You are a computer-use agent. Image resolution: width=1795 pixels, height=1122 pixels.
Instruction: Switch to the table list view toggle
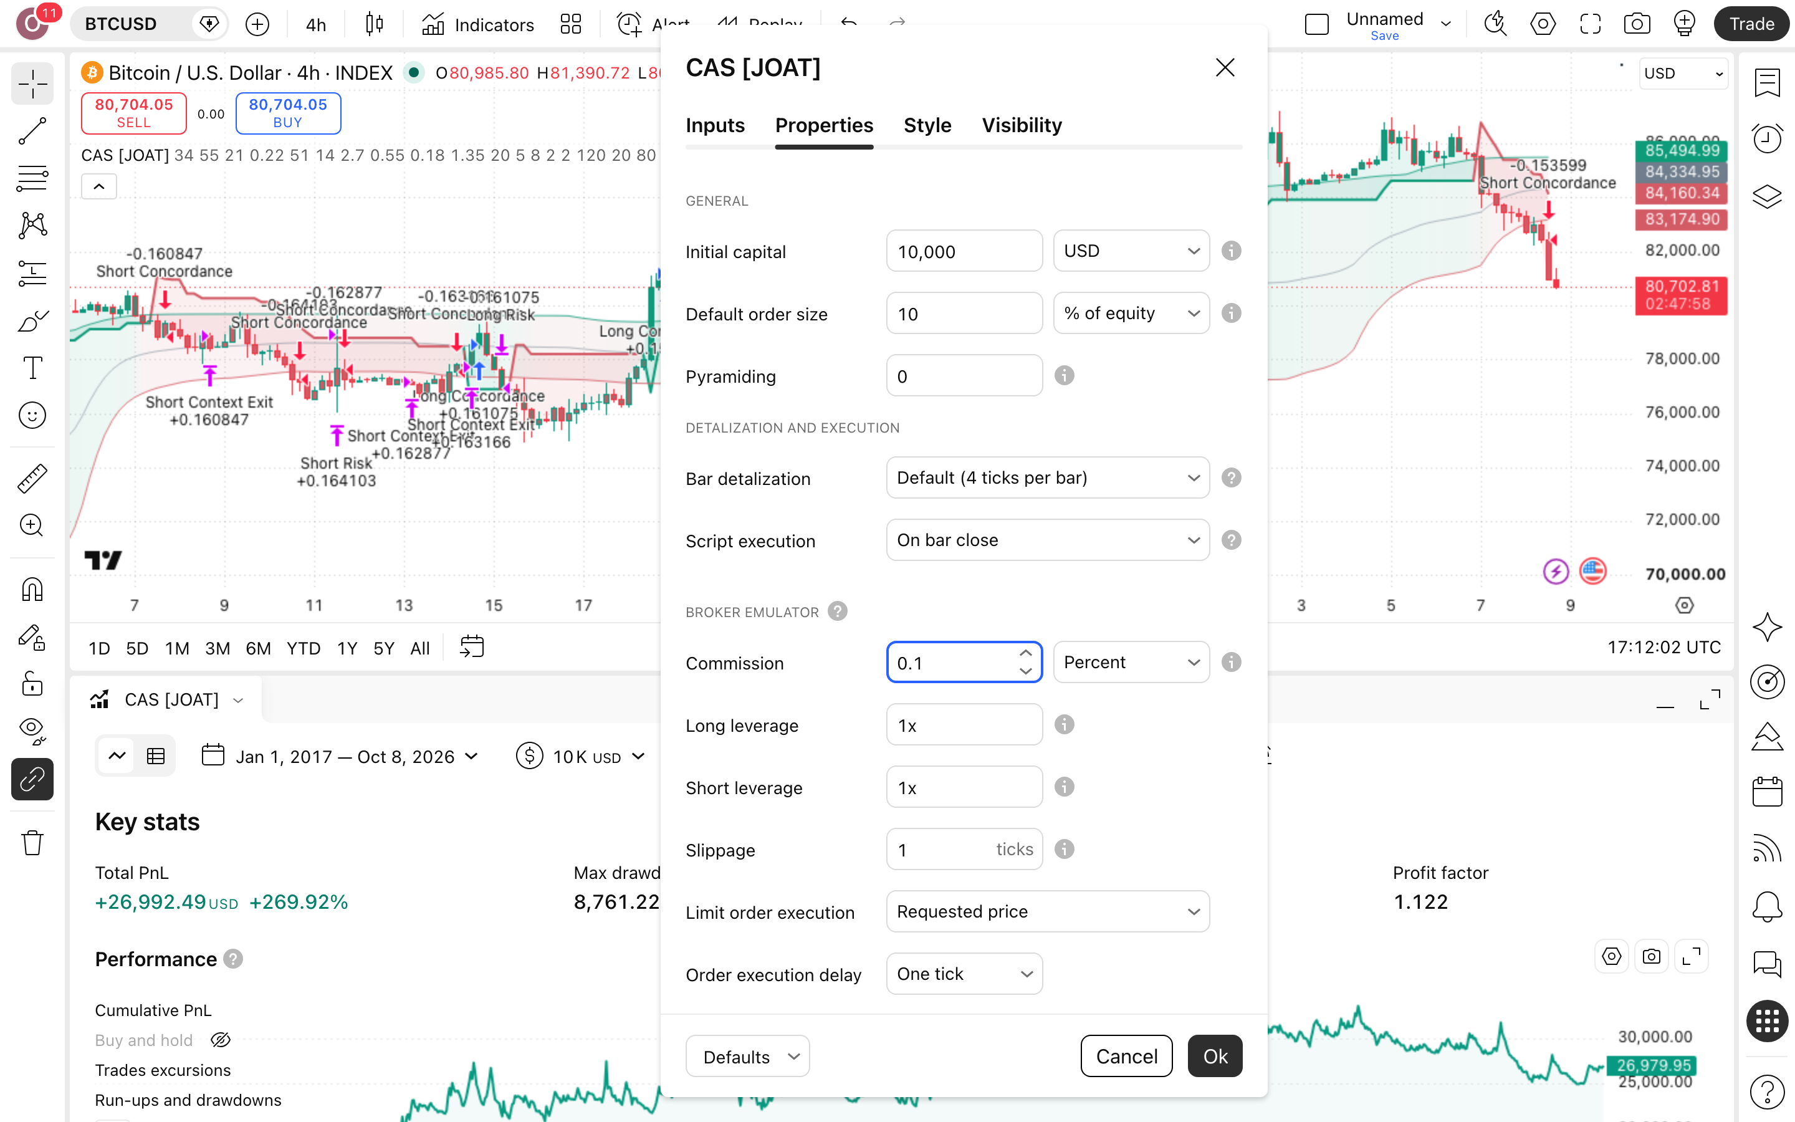click(x=156, y=756)
